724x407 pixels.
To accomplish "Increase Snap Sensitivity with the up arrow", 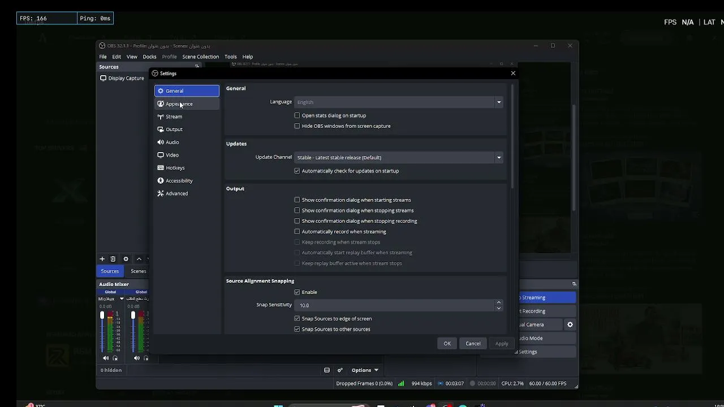I will pyautogui.click(x=498, y=302).
